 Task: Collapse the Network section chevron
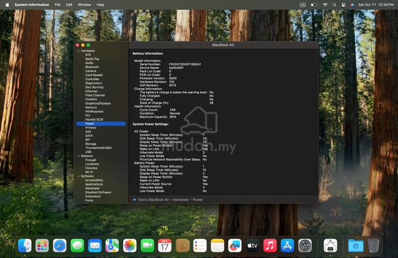78,156
